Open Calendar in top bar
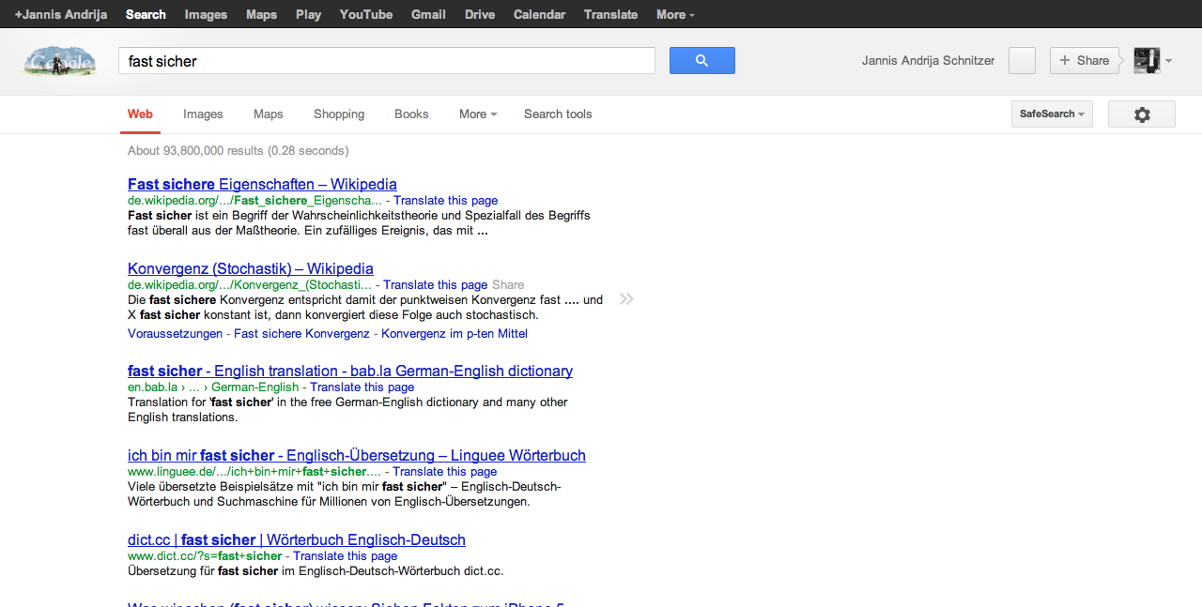 (x=539, y=14)
